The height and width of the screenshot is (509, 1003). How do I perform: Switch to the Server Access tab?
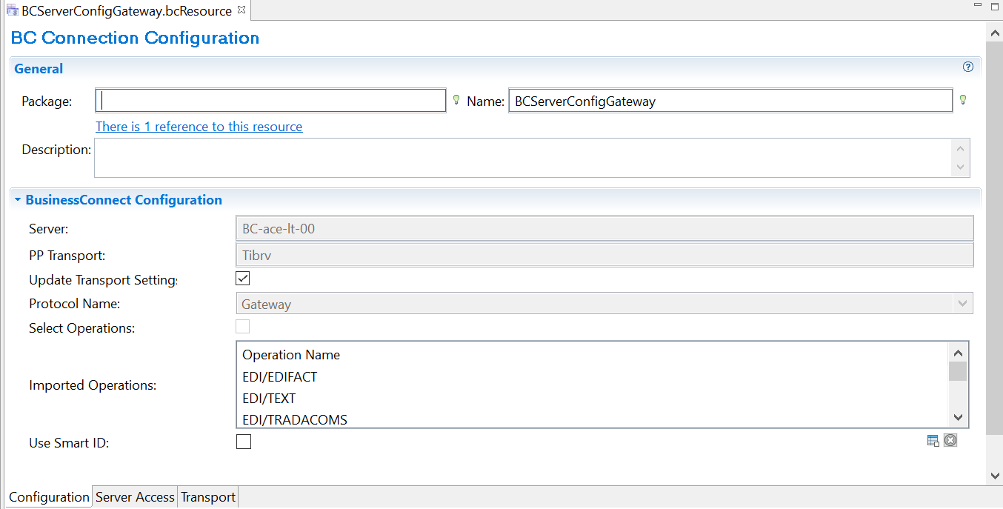135,497
